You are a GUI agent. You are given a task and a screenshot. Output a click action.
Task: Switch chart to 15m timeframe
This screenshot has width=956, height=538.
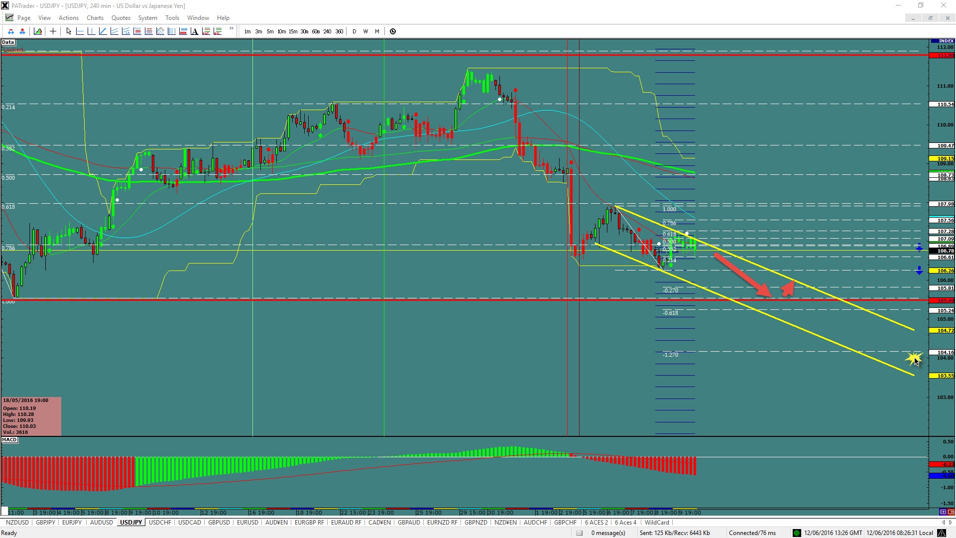(x=293, y=31)
